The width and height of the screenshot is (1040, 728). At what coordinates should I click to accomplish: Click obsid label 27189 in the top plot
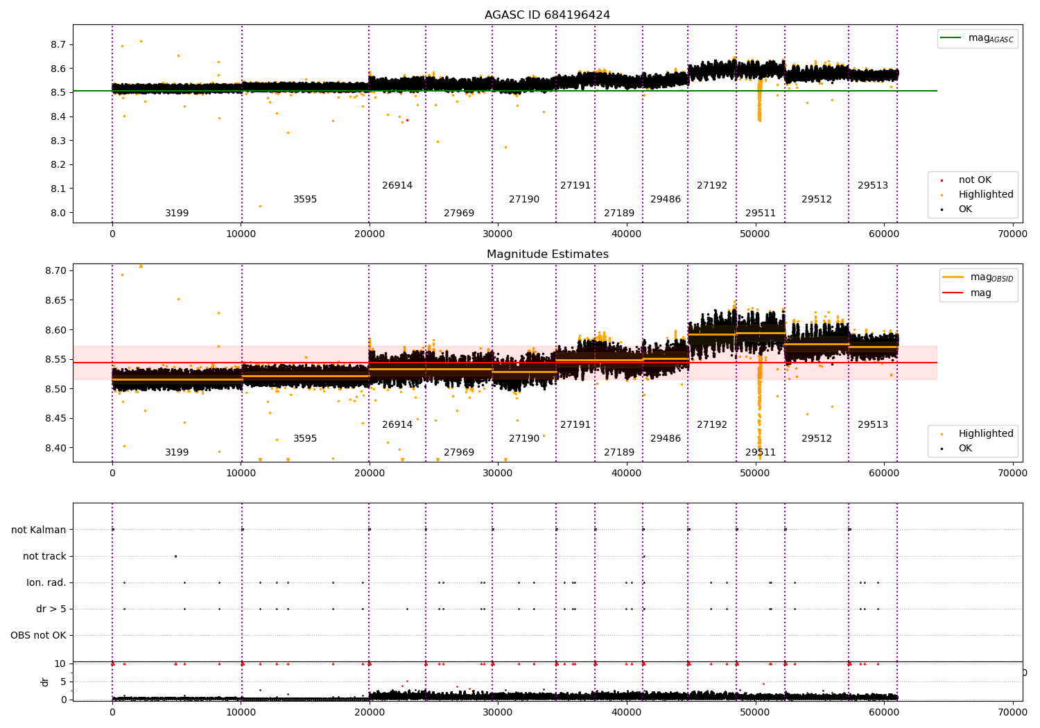[x=619, y=214]
